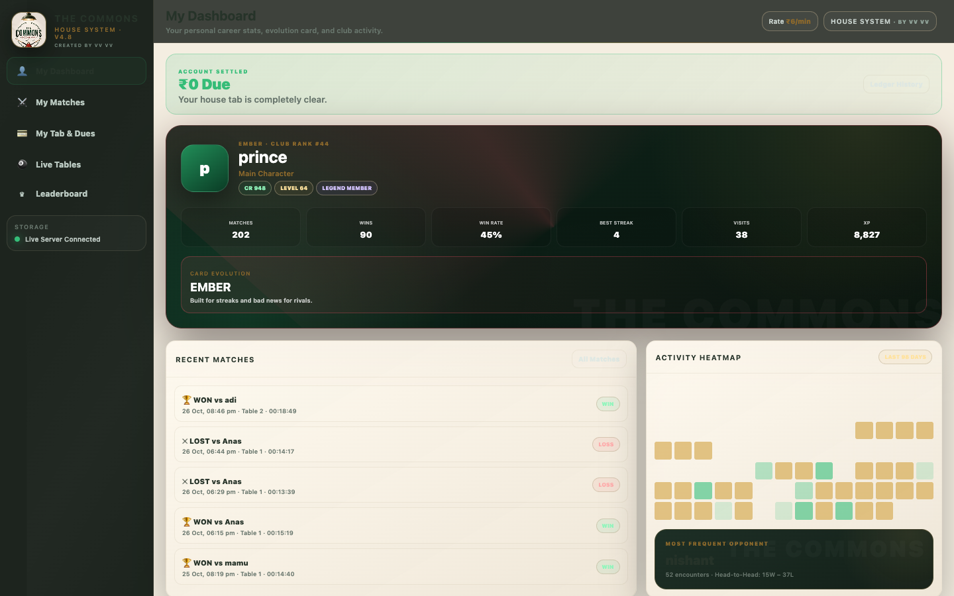
Task: Click the LAST 90 DAYS heatmap chip
Action: pyautogui.click(x=905, y=357)
